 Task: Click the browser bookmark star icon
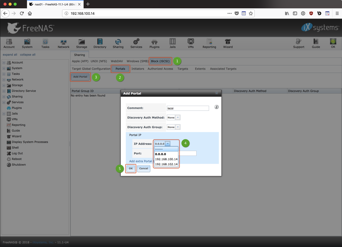click(251, 13)
